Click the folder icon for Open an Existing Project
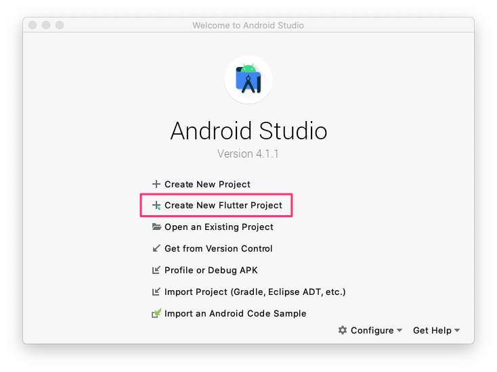Viewport: 497px width, 372px height. (156, 227)
